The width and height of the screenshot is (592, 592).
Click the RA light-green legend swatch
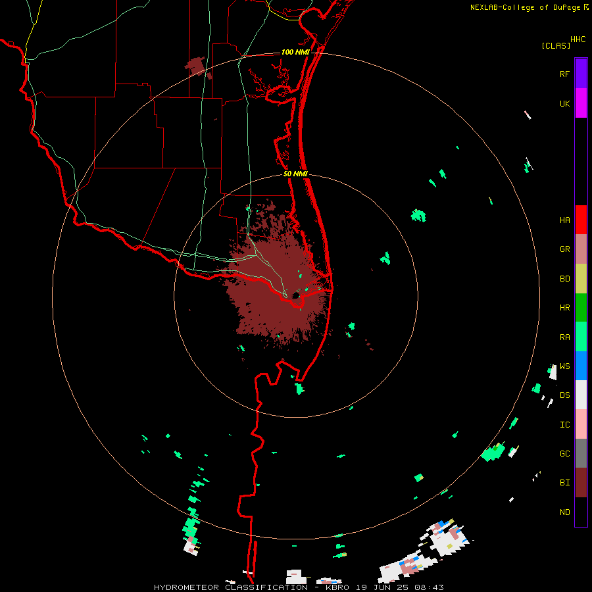(581, 337)
